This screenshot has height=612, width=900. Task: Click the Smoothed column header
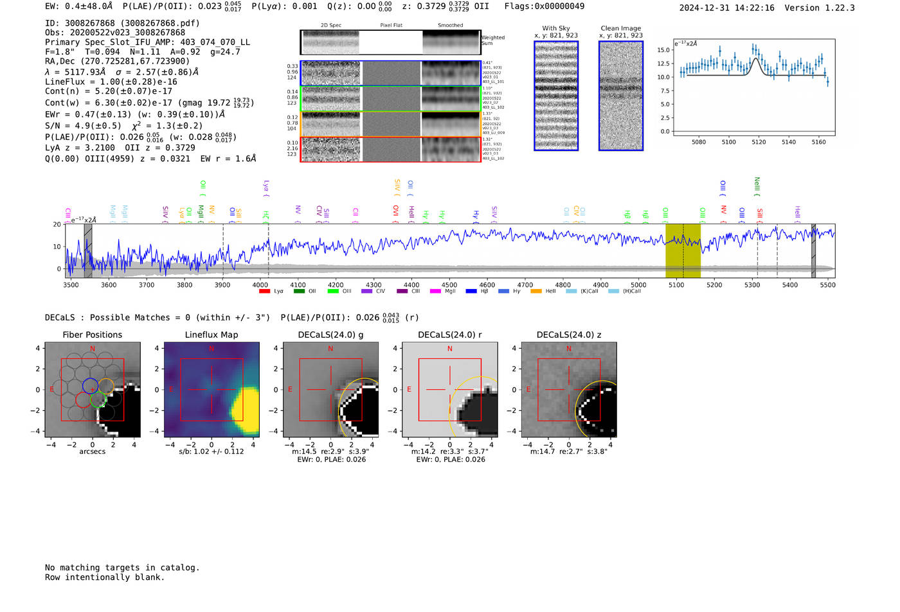pyautogui.click(x=451, y=25)
